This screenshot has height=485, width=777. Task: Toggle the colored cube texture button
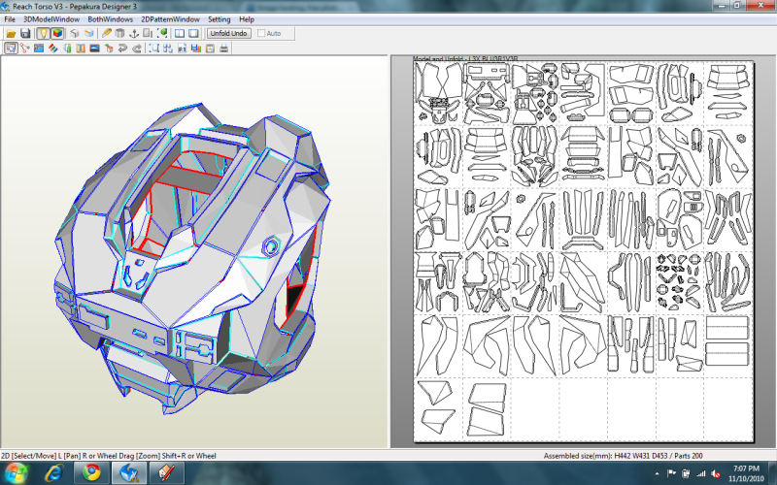click(57, 34)
